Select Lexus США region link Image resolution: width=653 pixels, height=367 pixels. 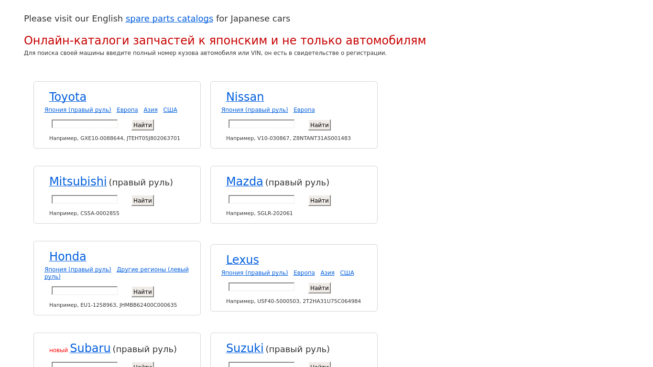[347, 273]
